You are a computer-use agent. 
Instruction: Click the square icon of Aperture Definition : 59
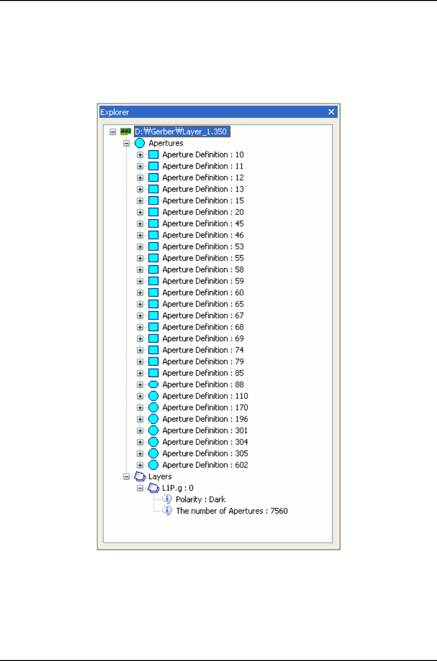(x=153, y=281)
